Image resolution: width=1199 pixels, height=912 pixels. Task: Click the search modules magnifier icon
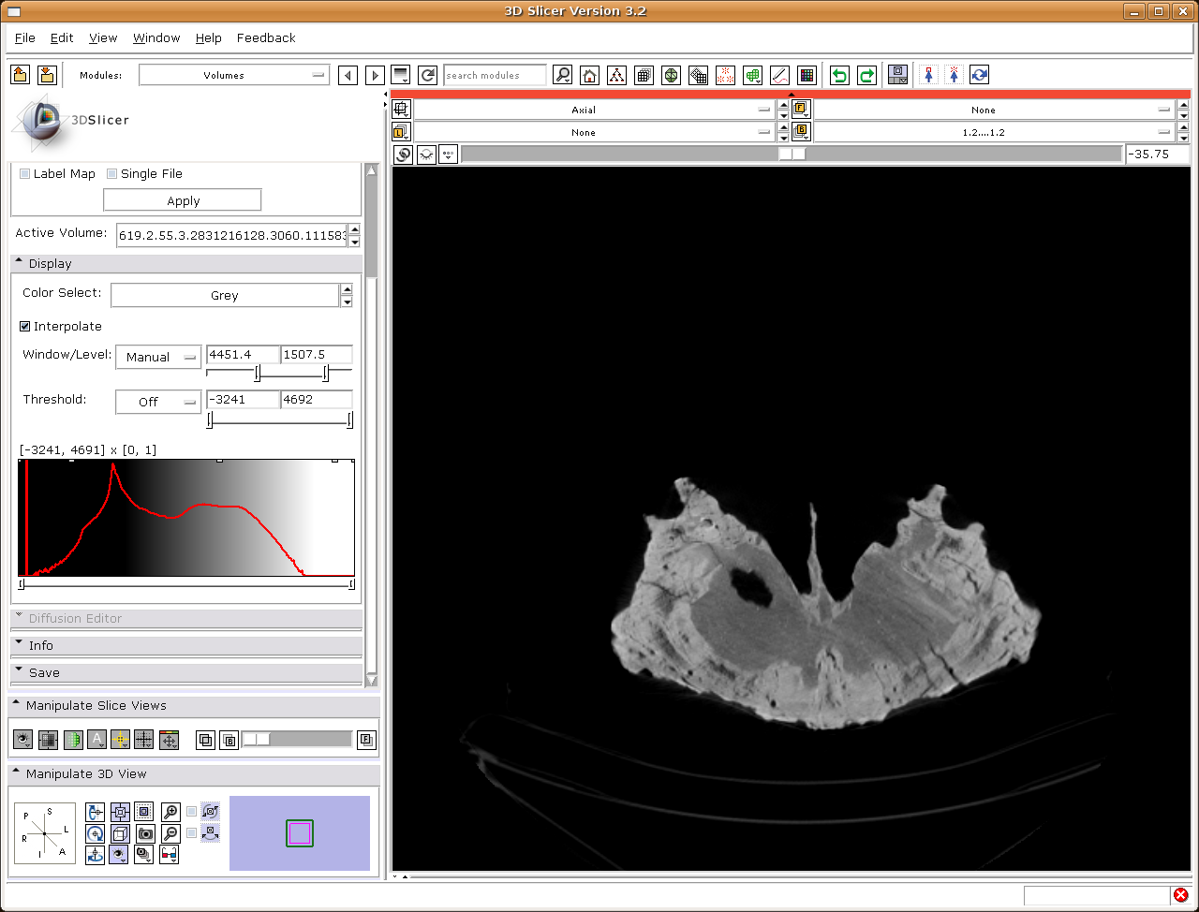(x=562, y=76)
